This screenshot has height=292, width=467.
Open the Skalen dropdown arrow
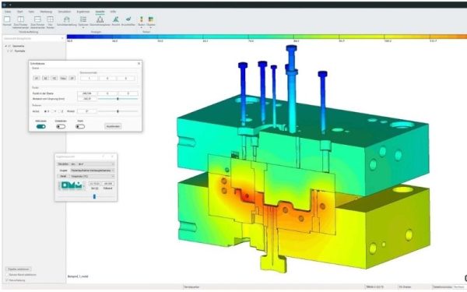tap(142, 28)
